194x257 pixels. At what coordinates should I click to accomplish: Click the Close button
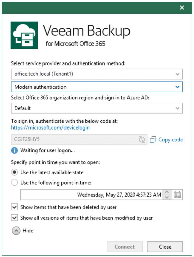click(165, 247)
